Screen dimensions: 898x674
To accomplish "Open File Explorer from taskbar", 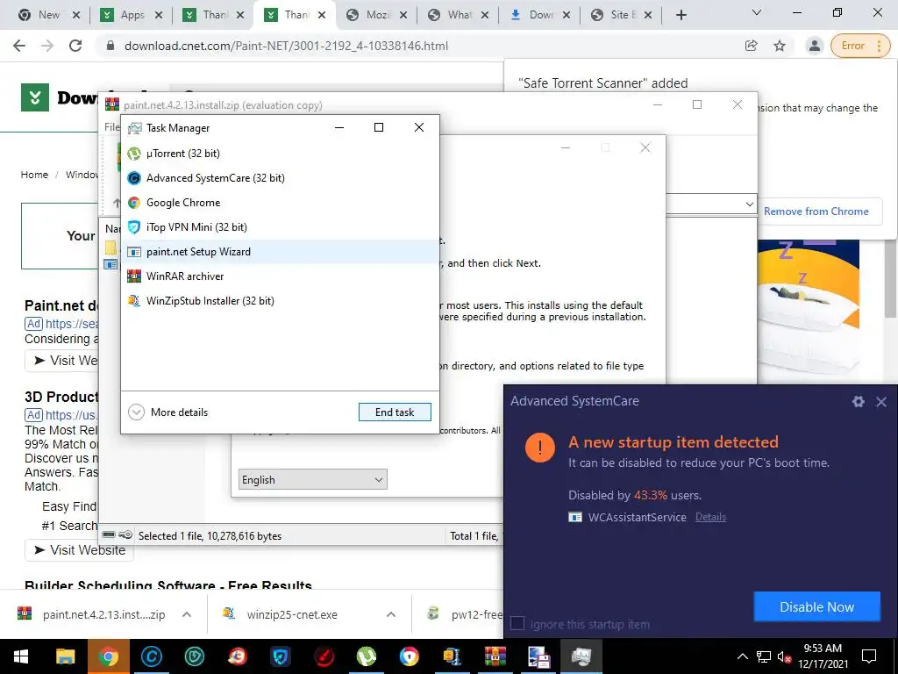I will coord(65,656).
